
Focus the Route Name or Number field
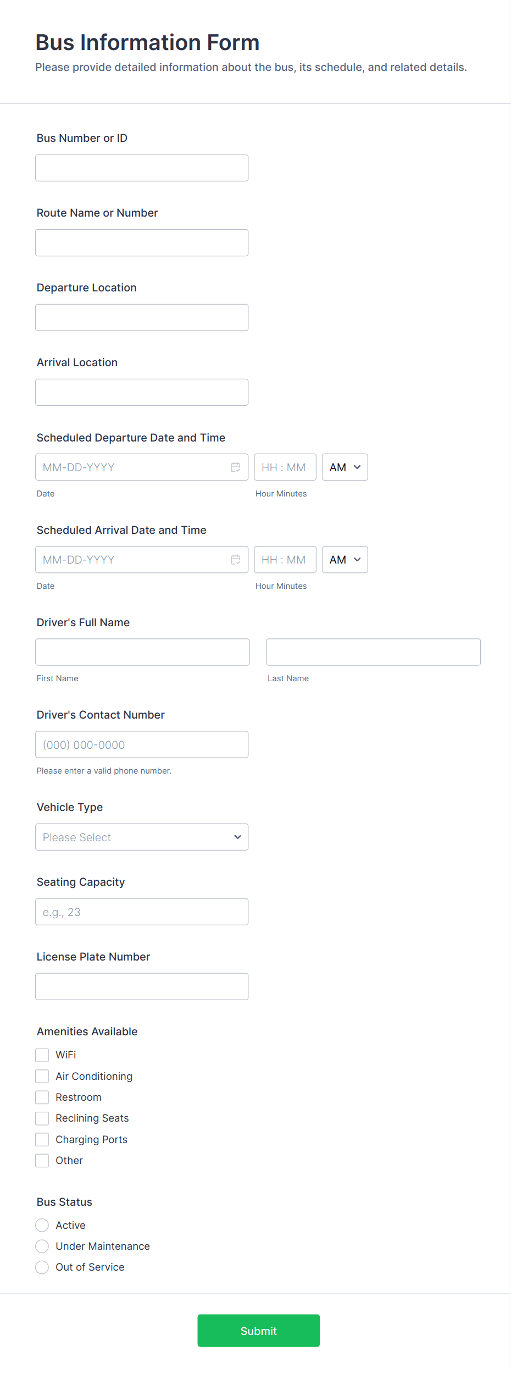[142, 243]
